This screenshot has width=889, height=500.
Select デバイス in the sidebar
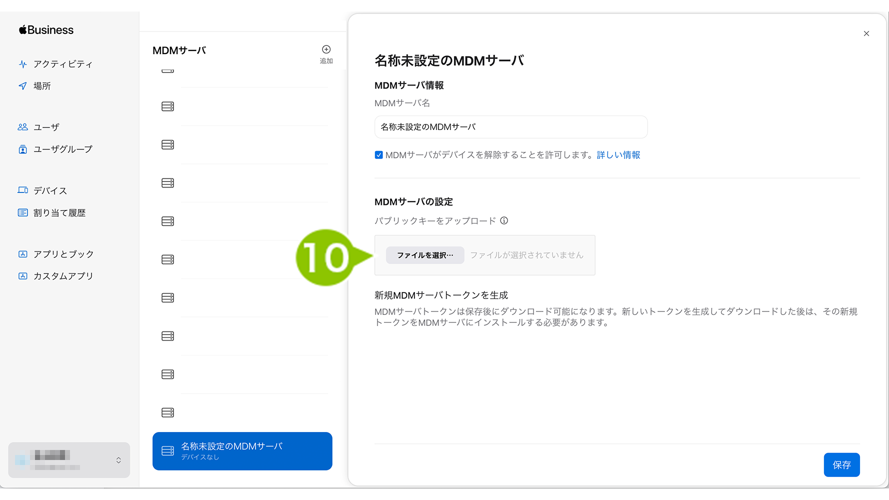[50, 190]
